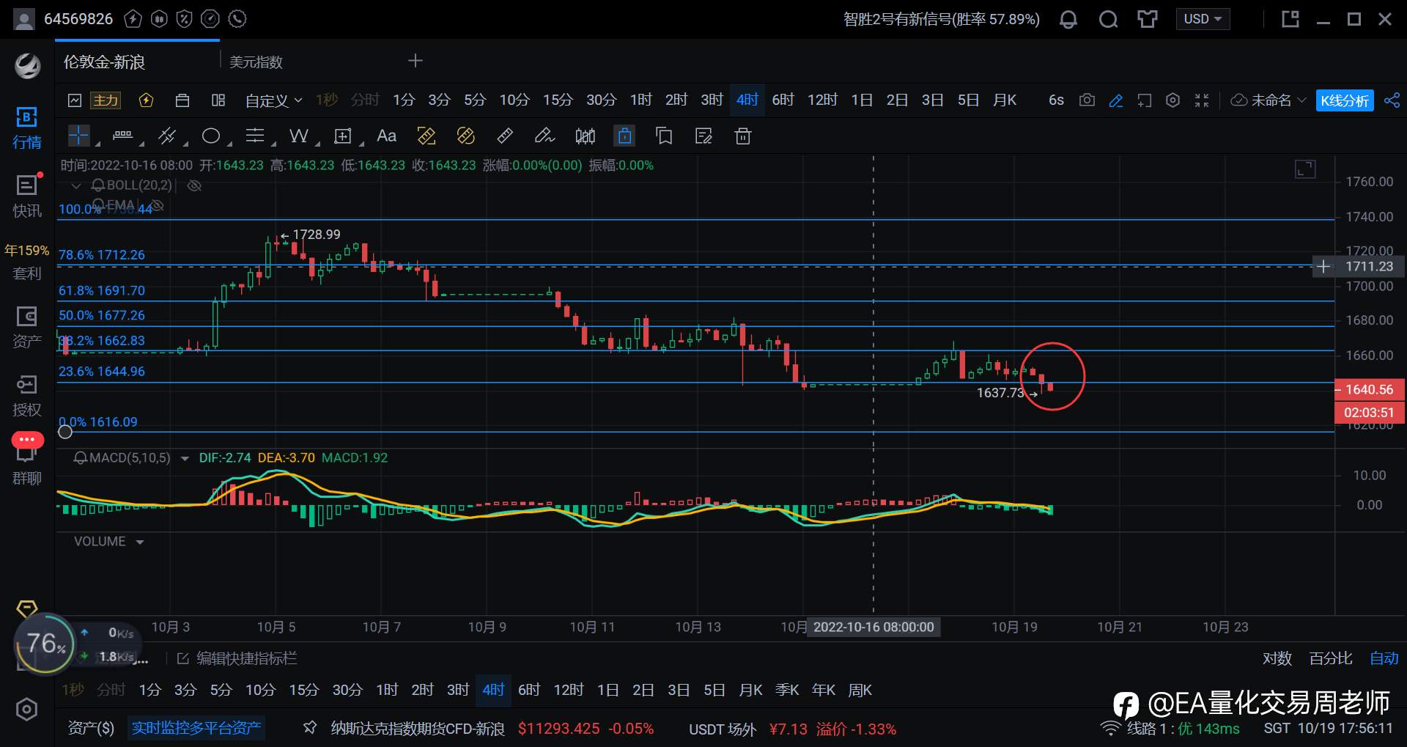Select the crosshair cursor drawing tool
Viewport: 1407px width, 747px height.
pyautogui.click(x=78, y=136)
